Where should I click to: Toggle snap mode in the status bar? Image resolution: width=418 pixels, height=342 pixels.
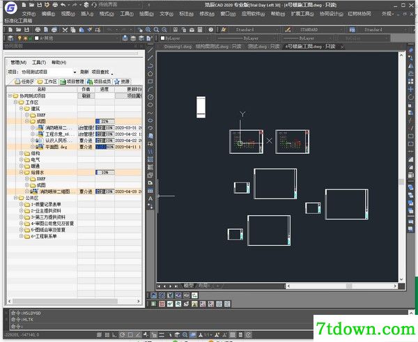(x=99, y=335)
